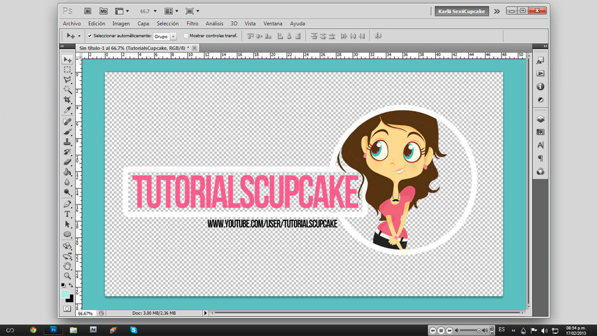This screenshot has height=336, width=597.
Task: Uncheck Seleccionar automáticamente checkbox
Action: pos(90,36)
